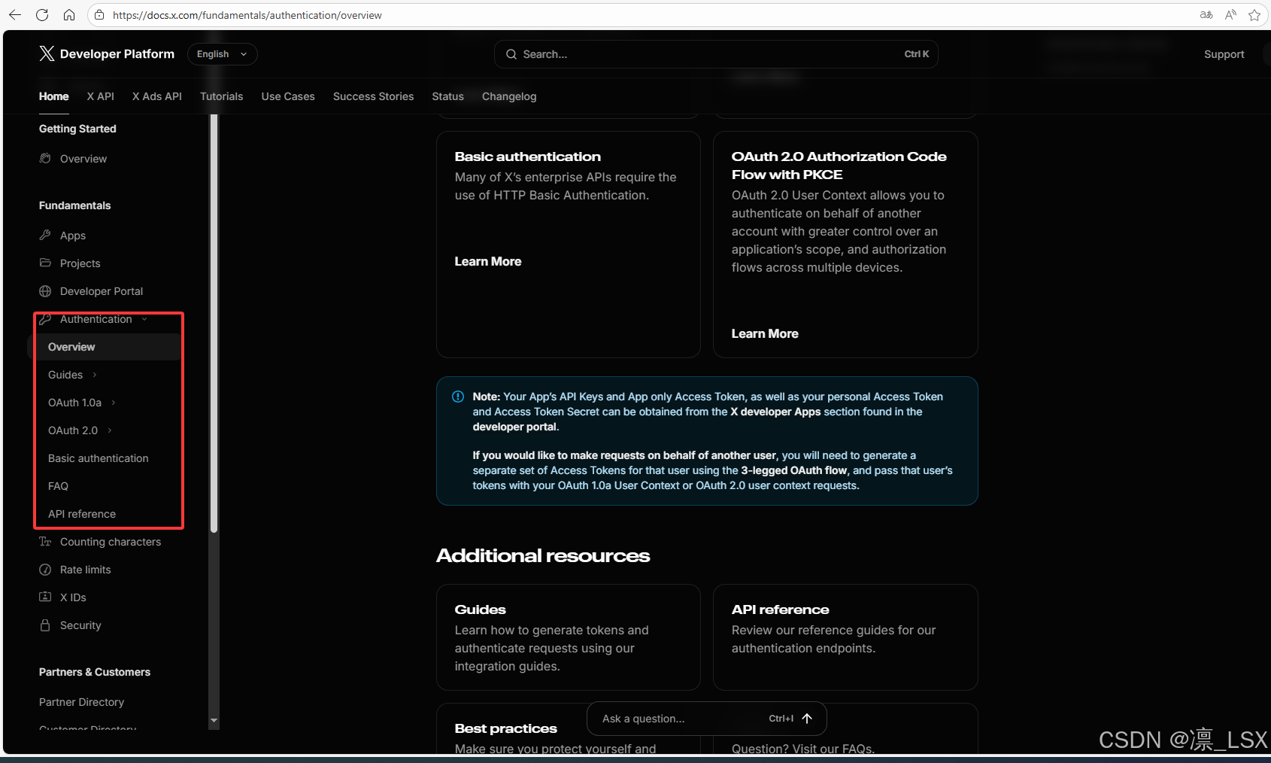Viewport: 1271px width, 763px height.
Task: Open the API reference resource card
Action: pyautogui.click(x=845, y=637)
